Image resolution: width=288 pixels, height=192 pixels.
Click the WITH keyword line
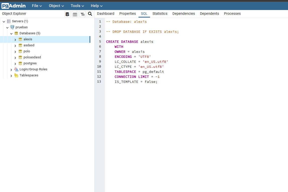(119, 47)
